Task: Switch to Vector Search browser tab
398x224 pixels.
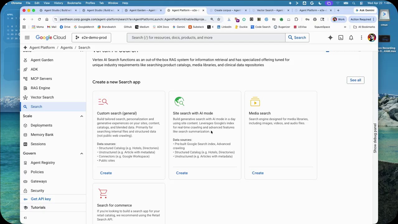Action: coord(270,10)
